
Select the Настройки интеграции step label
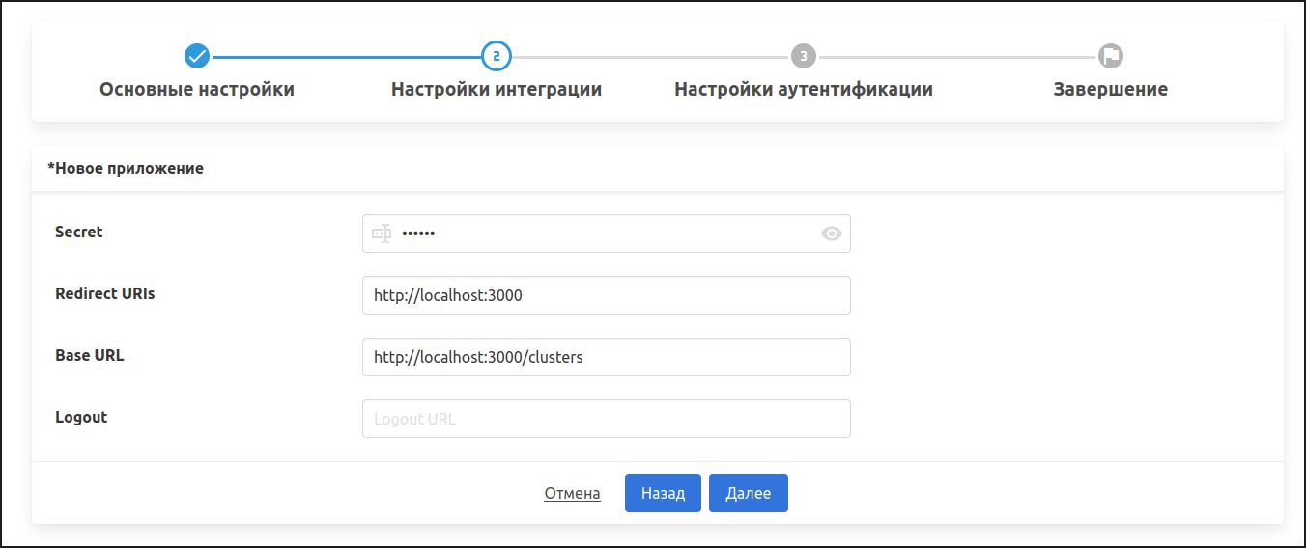click(496, 90)
